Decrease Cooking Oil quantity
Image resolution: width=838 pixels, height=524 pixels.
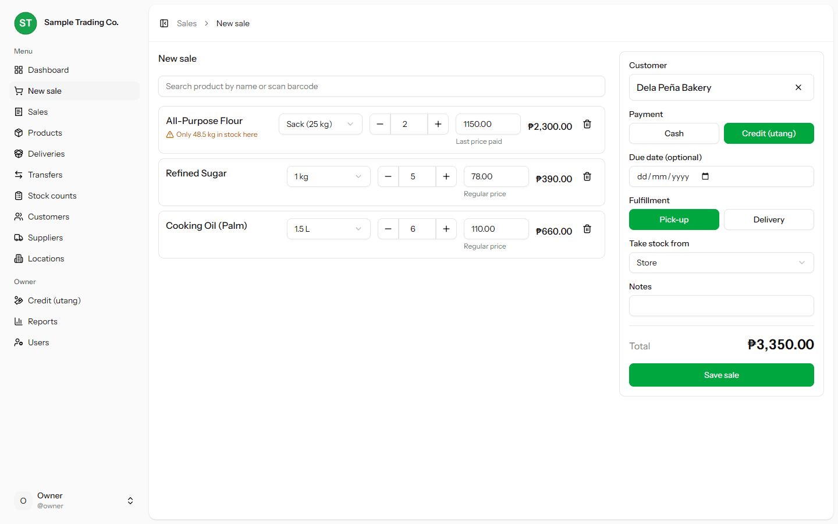coord(388,229)
